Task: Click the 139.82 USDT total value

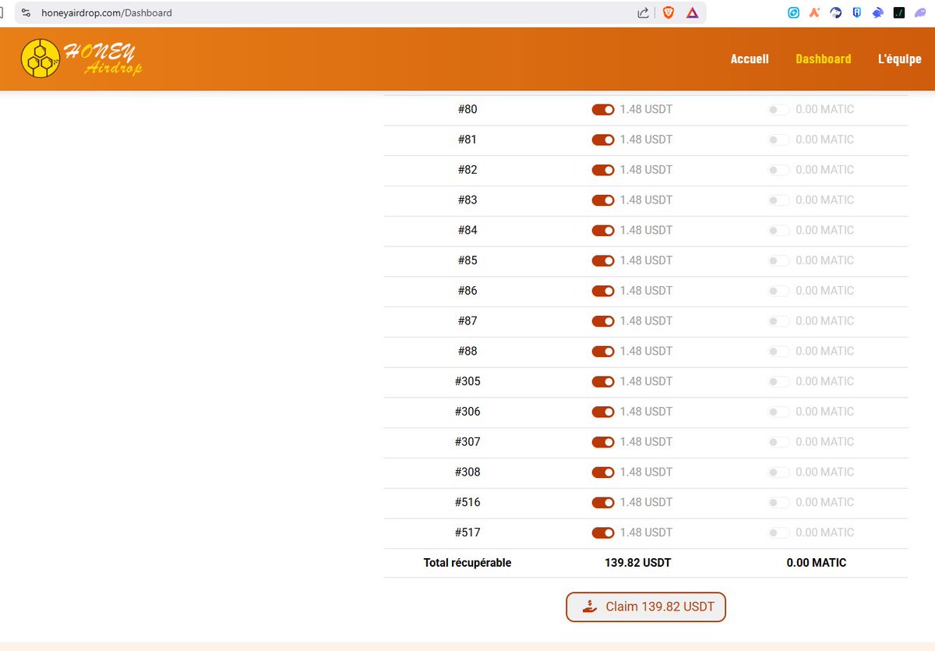Action: coord(638,563)
